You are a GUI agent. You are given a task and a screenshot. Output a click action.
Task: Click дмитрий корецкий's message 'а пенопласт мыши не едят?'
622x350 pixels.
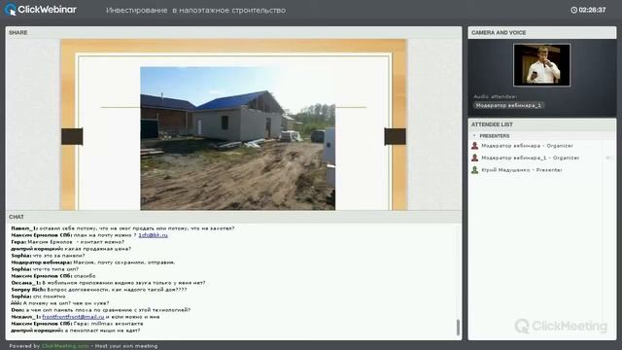point(76,331)
